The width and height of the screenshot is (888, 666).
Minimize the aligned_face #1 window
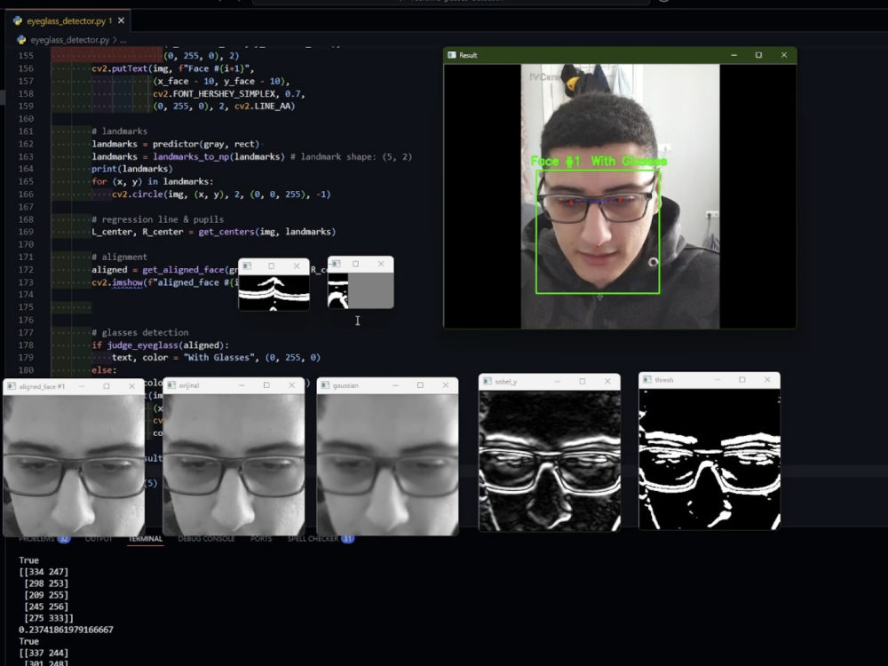[82, 386]
